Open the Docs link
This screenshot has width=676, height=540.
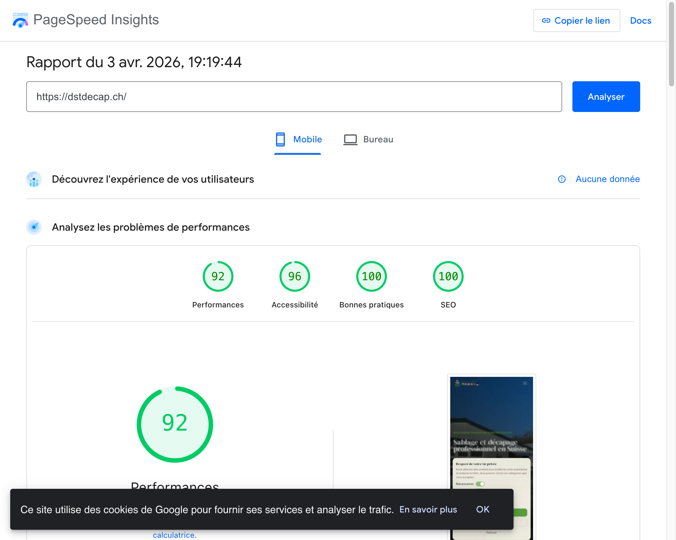641,20
